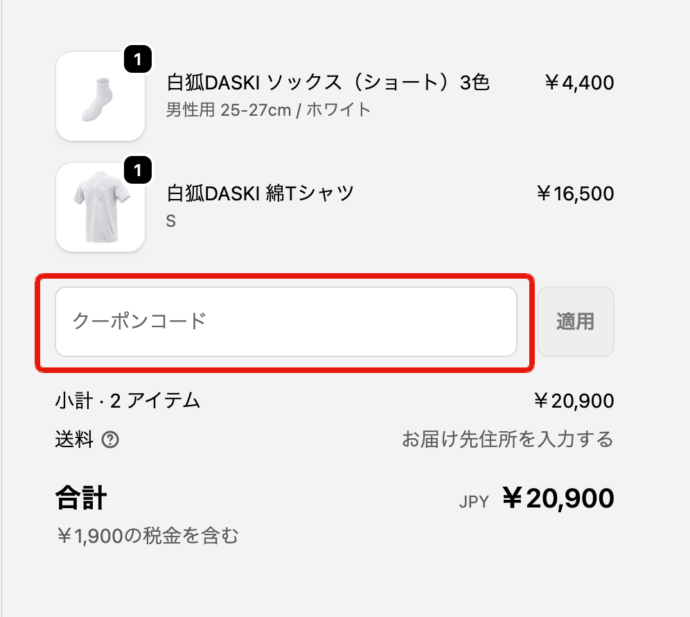Click the socks quantity badge
Image resolution: width=690 pixels, height=617 pixels.
tap(138, 60)
